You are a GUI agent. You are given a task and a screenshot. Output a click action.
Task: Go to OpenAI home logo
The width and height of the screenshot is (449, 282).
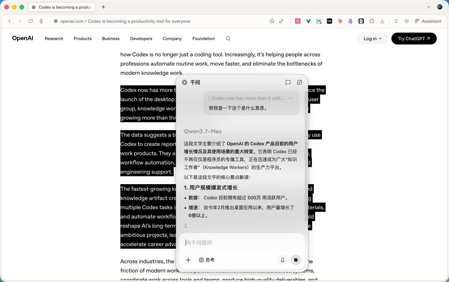[x=22, y=38]
